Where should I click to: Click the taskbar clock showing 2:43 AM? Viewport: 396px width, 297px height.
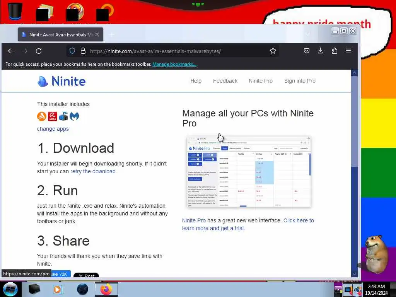[376, 290]
